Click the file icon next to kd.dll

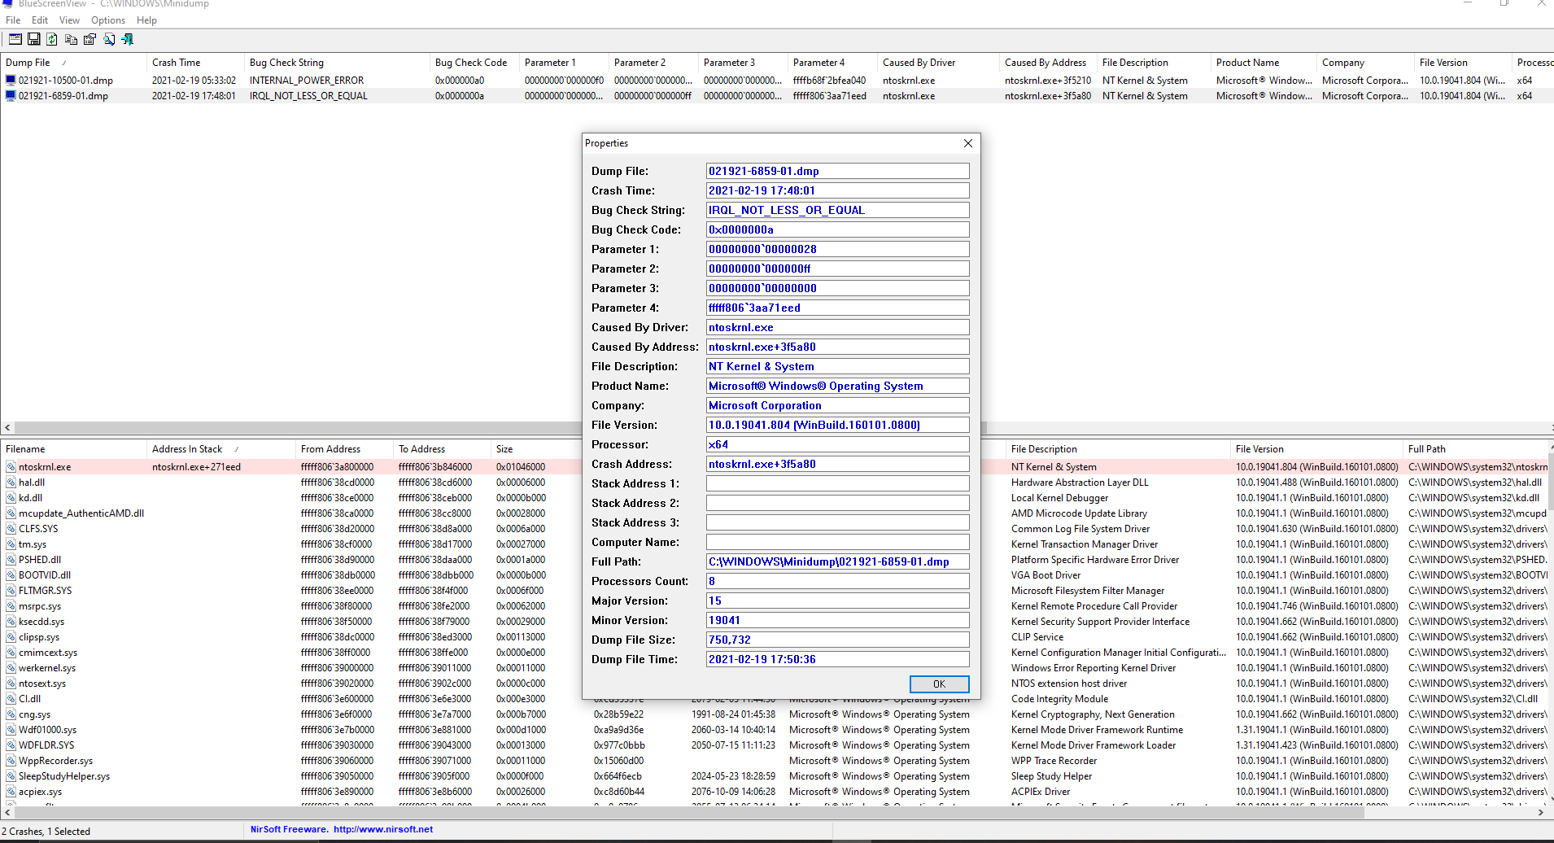(x=11, y=498)
